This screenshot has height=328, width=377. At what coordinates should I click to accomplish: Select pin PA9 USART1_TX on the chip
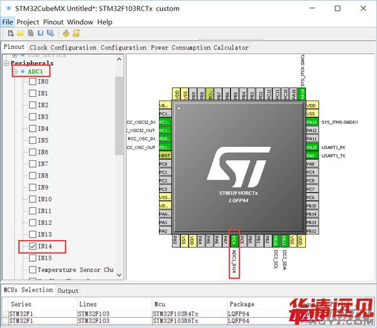point(312,156)
